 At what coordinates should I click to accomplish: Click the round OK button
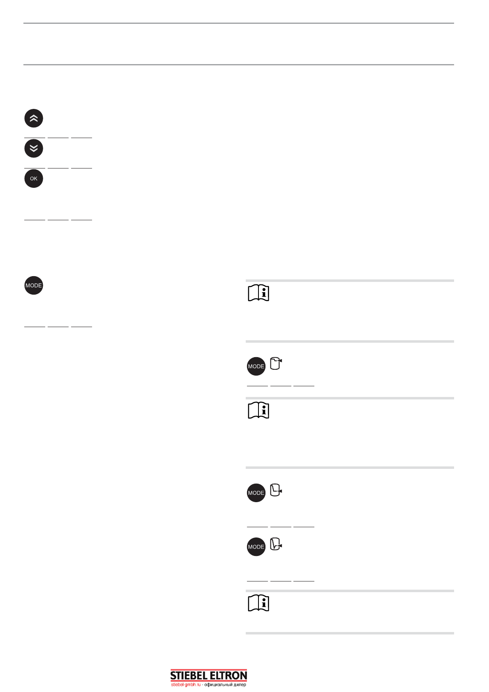(34, 179)
